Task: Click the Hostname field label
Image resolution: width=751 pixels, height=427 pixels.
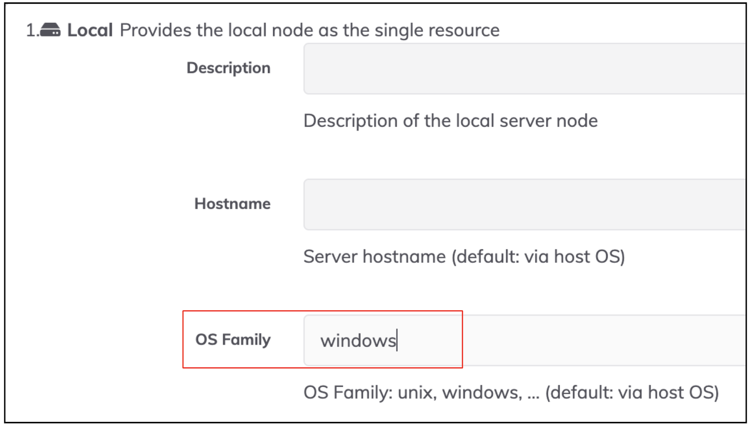Action: tap(232, 204)
